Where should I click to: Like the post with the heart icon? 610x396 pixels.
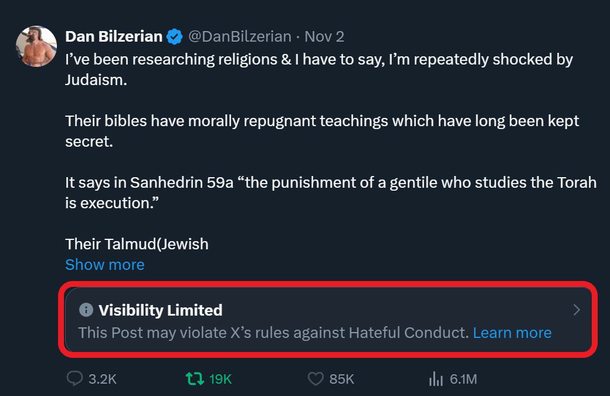(x=316, y=379)
